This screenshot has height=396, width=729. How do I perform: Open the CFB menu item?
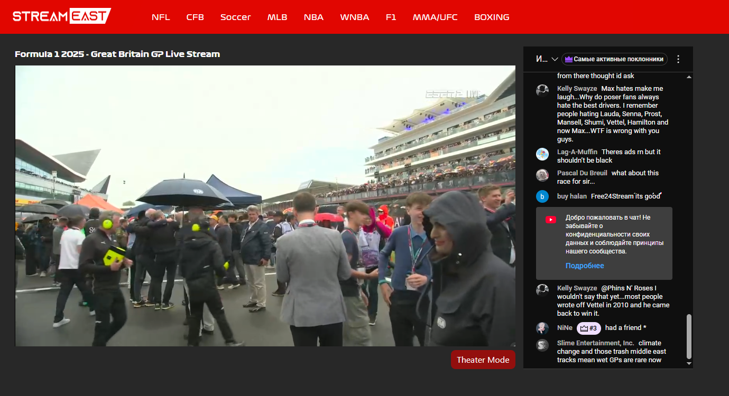[195, 17]
